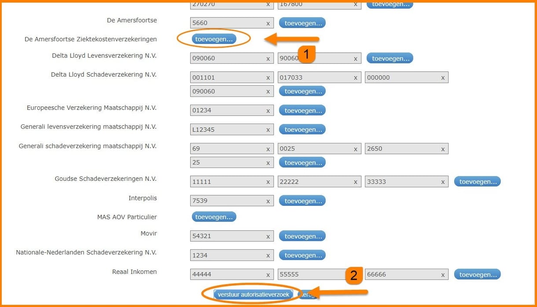Remove Interpolis code 7539 with x
Screen dimensions: 537x307
(268, 201)
